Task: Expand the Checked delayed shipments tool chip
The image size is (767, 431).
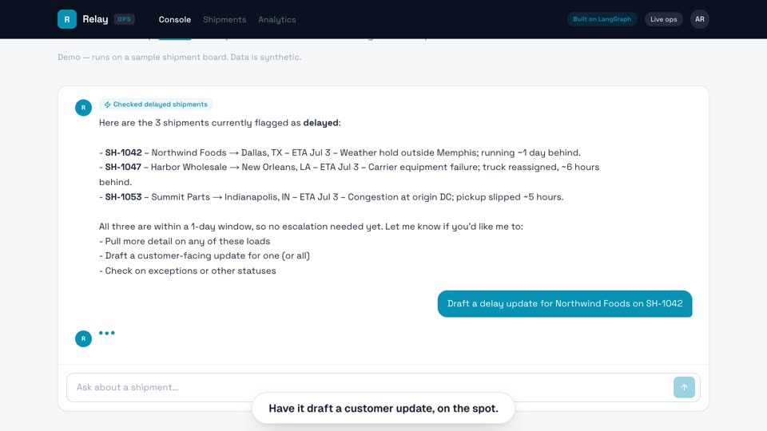Action: coord(156,105)
